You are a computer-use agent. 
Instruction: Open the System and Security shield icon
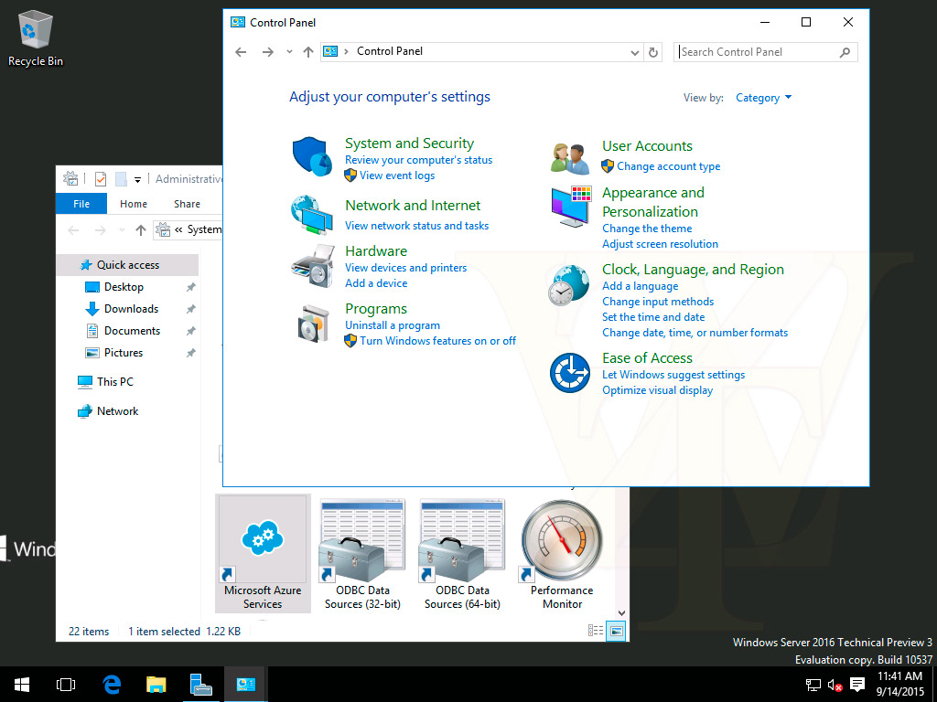312,156
